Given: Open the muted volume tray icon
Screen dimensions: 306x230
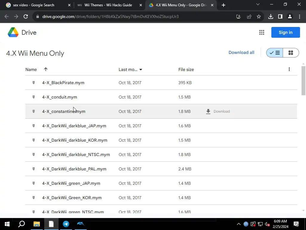Looking at the screenshot, I should pyautogui.click(x=267, y=224).
